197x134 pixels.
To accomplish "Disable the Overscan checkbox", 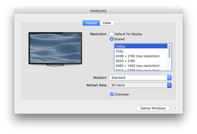I will coord(112,94).
